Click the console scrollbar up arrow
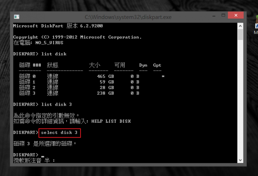Screen dimensions: 258x176 tap(240, 26)
